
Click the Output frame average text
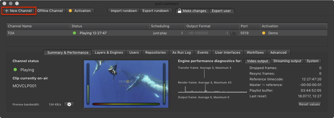pyautogui.click(x=204, y=97)
